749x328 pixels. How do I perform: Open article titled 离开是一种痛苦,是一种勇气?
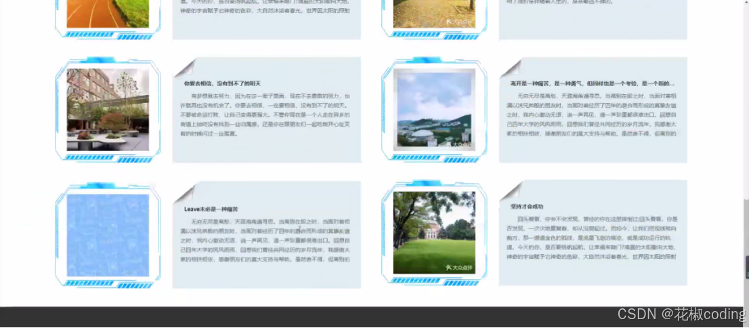[593, 83]
